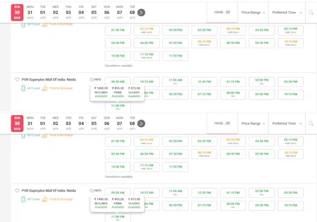The image size is (317, 222).
Task: Select the 08:30 PM showtime in upper panel
Action: (233, 43)
